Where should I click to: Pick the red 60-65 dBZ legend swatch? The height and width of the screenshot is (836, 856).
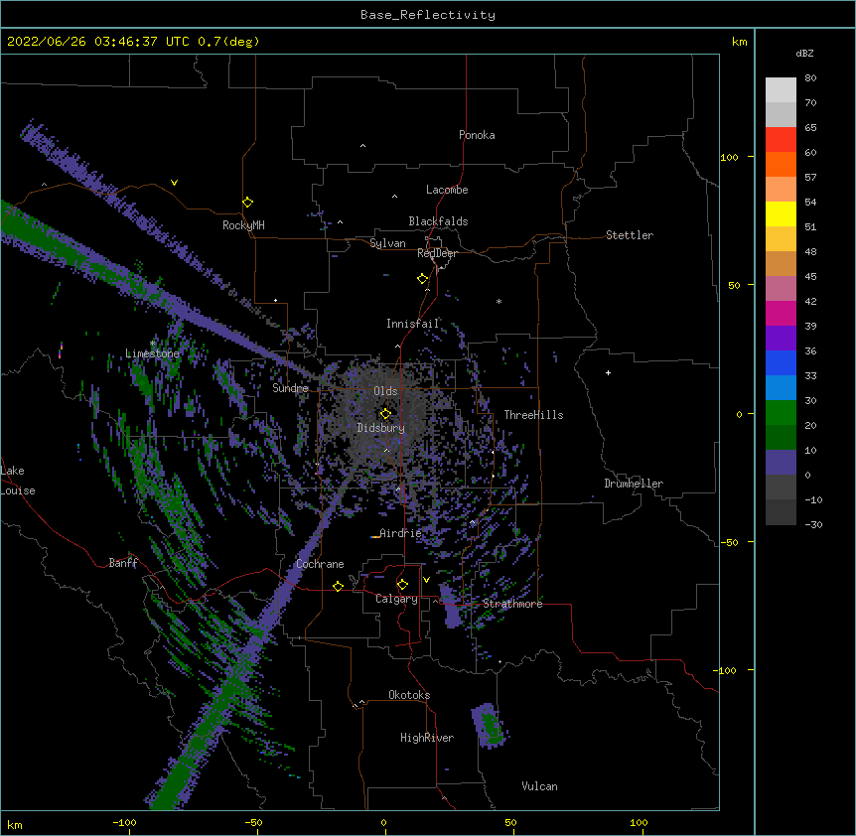pos(781,140)
